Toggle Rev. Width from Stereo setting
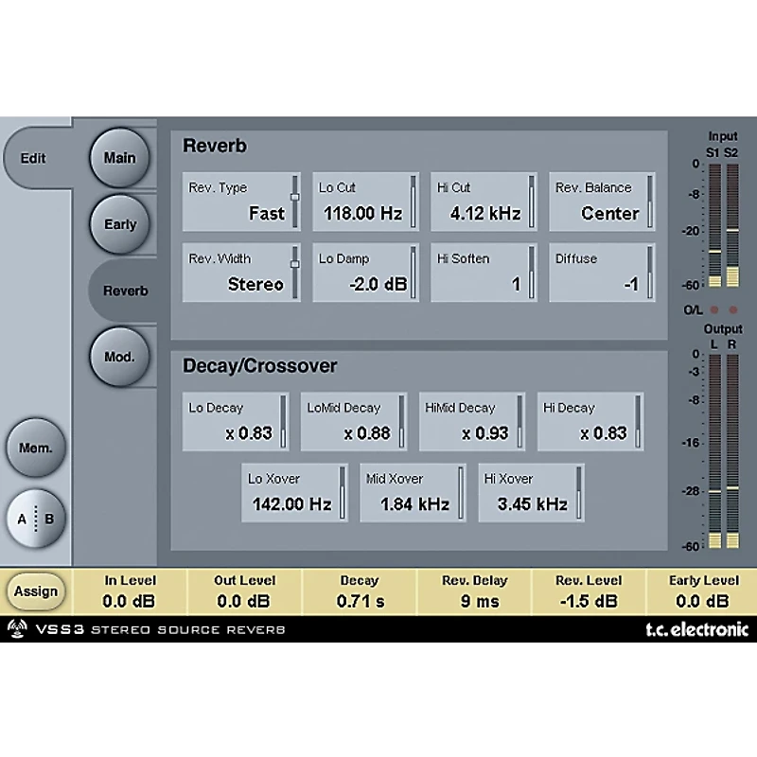757x757 pixels. [241, 273]
